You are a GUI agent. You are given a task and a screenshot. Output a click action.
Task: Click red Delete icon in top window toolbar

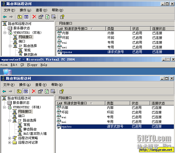click(x=34, y=17)
